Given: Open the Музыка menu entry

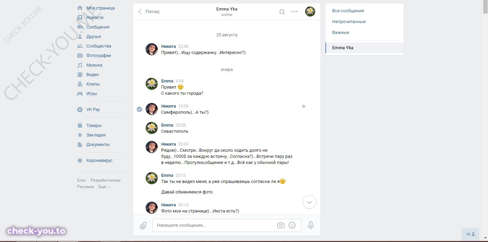Looking at the screenshot, I should pos(94,65).
